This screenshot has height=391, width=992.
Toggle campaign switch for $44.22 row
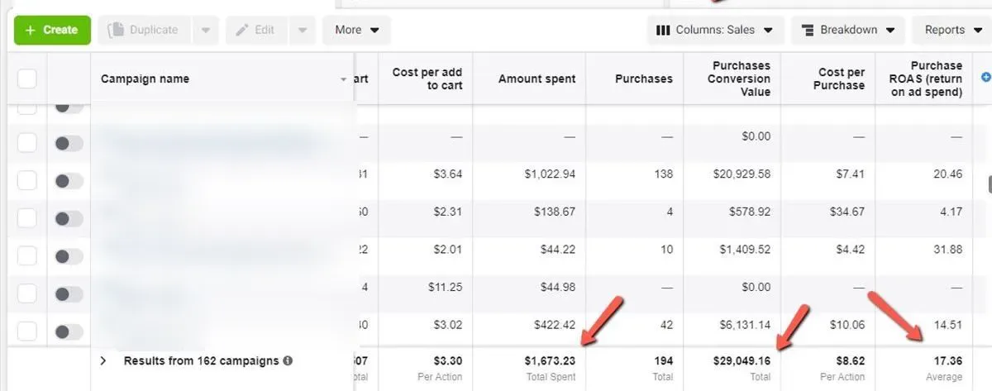coord(69,256)
